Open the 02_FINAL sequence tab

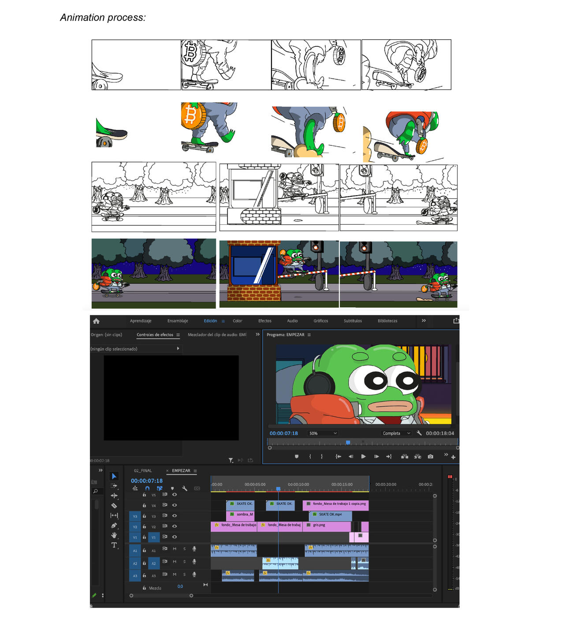point(143,471)
